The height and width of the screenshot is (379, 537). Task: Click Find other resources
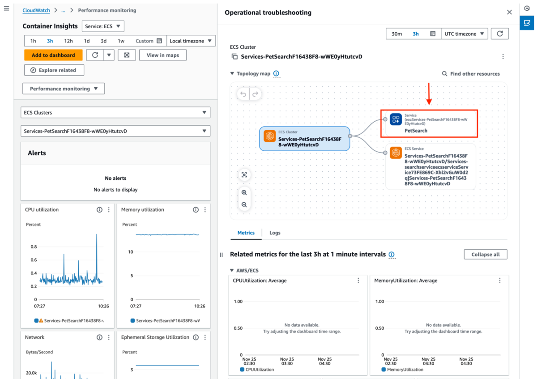pos(471,74)
